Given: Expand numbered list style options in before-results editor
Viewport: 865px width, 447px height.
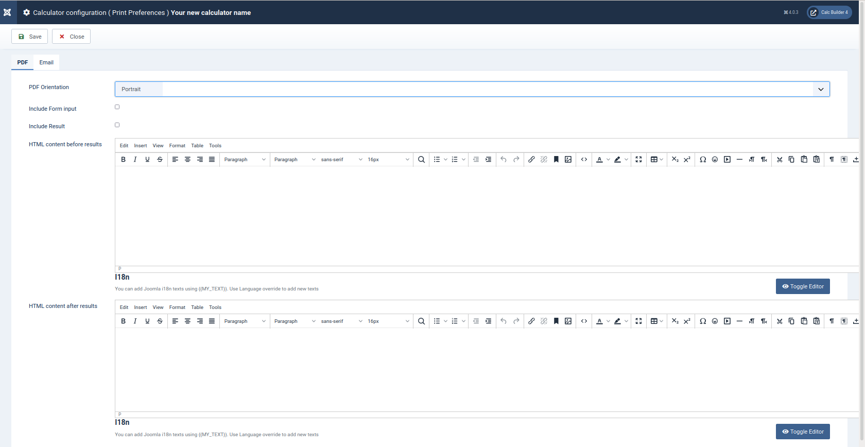Looking at the screenshot, I should 463,160.
